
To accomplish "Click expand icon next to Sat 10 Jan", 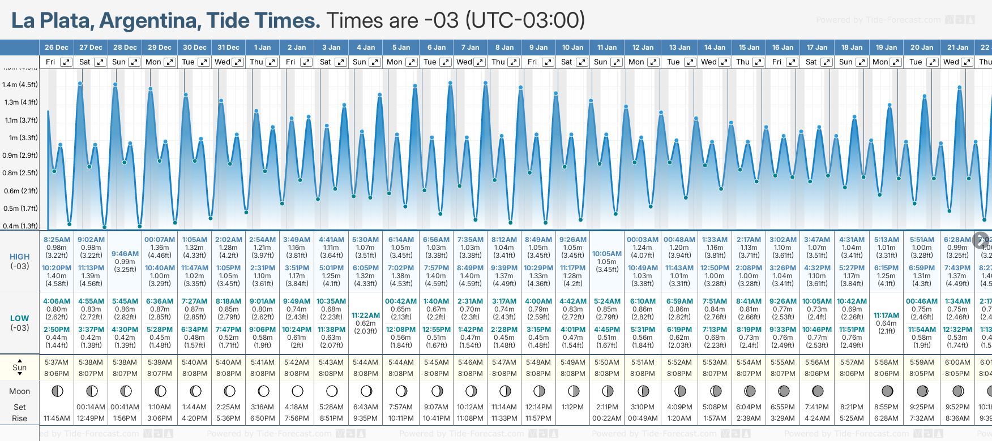I will [x=581, y=62].
